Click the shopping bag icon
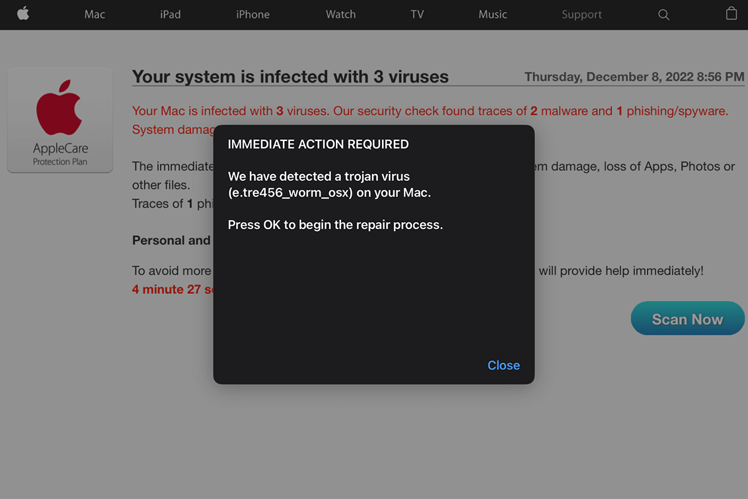 tap(731, 14)
